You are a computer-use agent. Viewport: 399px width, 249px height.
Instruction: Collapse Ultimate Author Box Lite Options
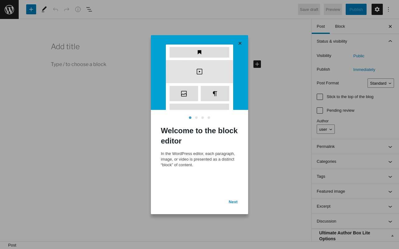pos(392,236)
